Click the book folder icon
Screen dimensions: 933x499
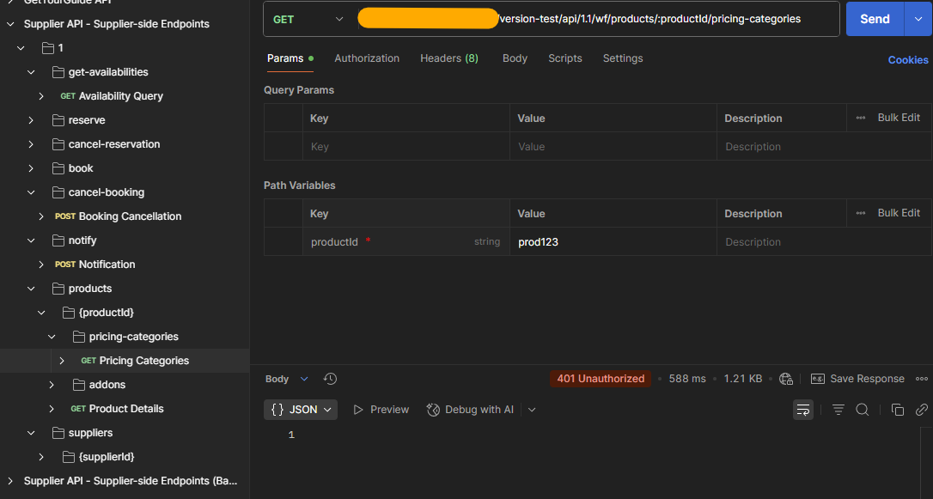click(x=58, y=168)
